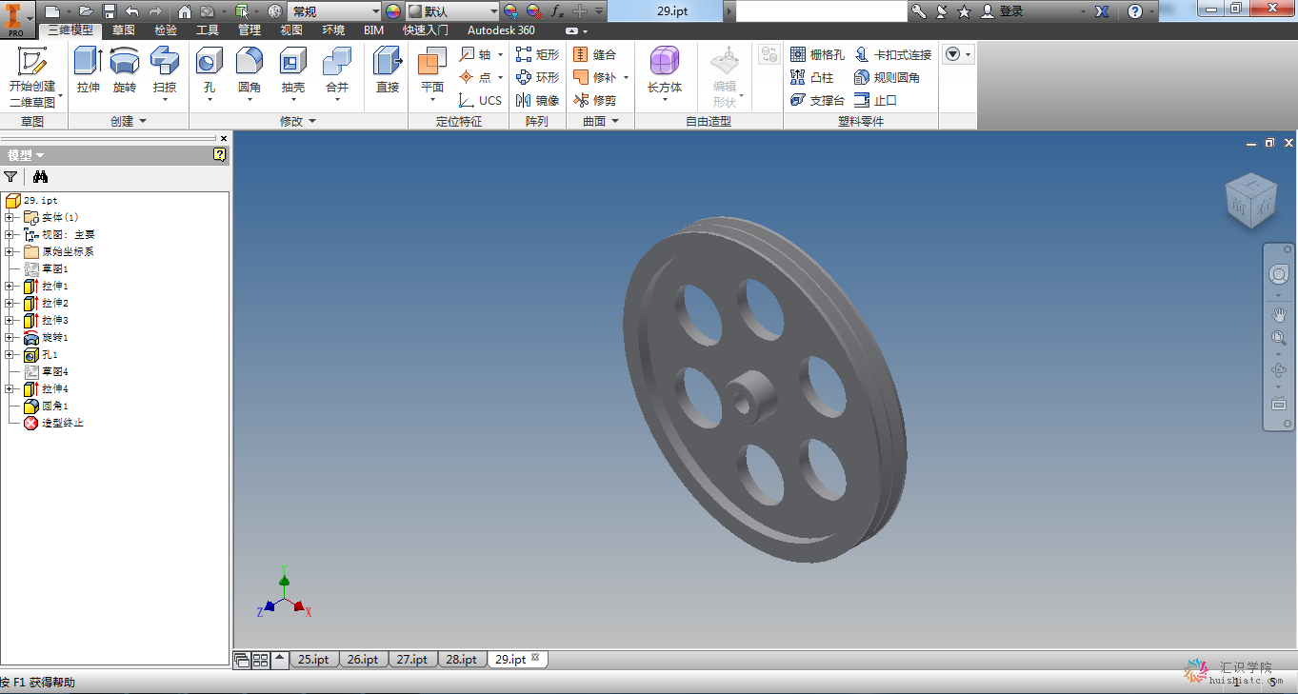
Task: Open the browser filter funnel icon
Action: click(10, 176)
